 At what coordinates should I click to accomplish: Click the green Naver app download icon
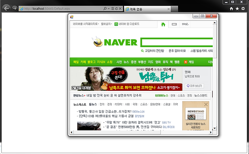(116, 24)
